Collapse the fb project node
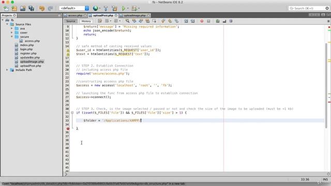 point(3,20)
